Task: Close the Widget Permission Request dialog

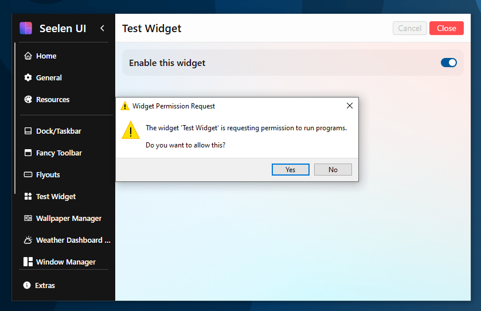Action: tap(349, 106)
